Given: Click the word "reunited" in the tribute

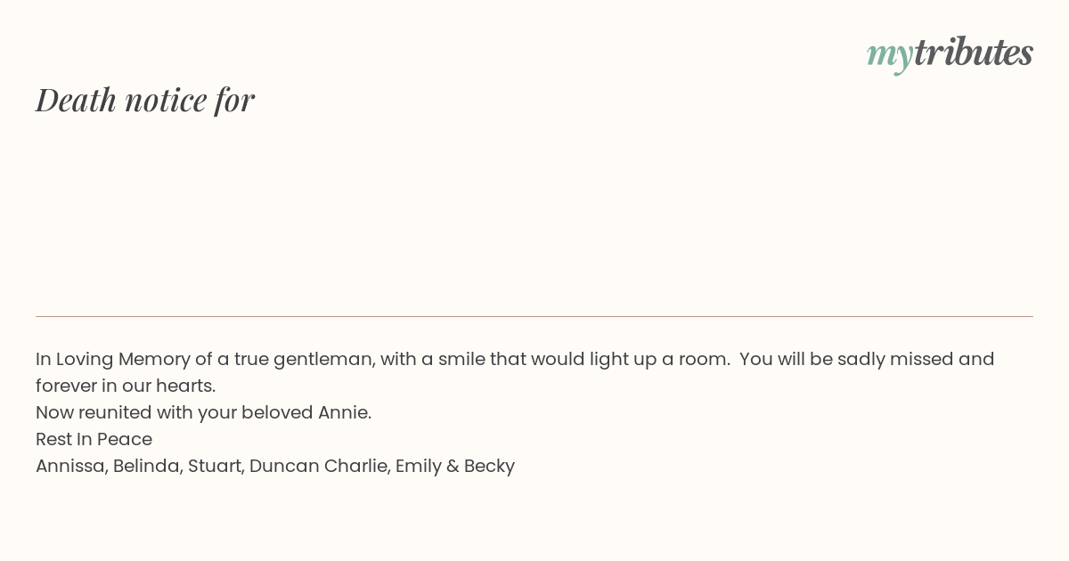Looking at the screenshot, I should tap(115, 412).
